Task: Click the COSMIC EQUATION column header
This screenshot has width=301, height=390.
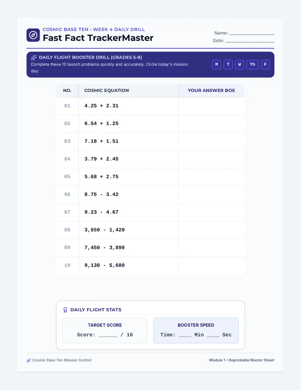Action: [106, 90]
